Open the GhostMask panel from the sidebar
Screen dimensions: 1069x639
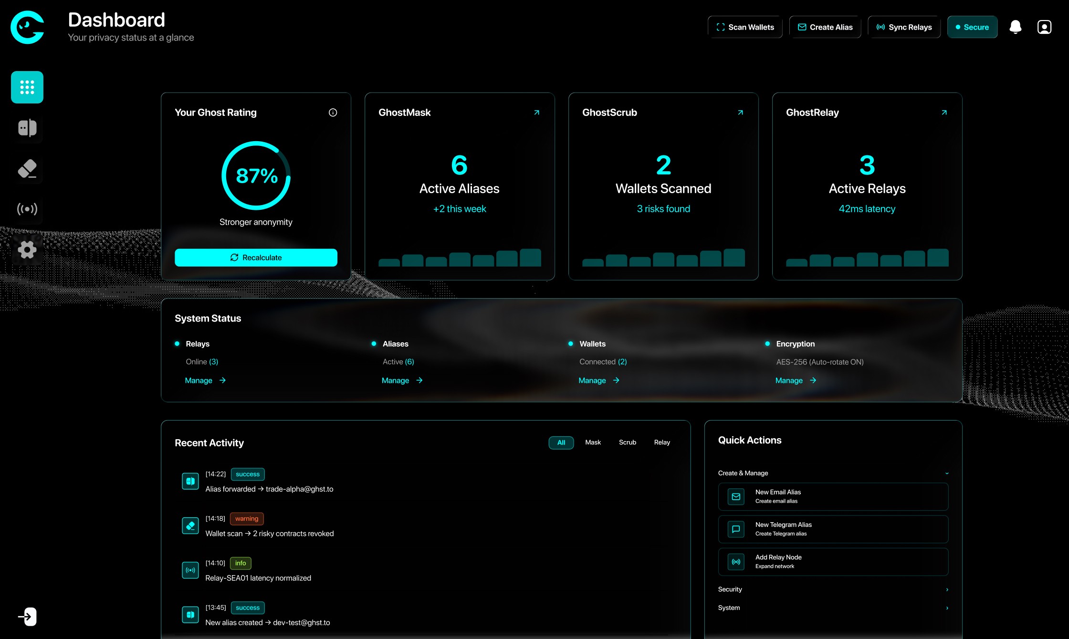[27, 128]
